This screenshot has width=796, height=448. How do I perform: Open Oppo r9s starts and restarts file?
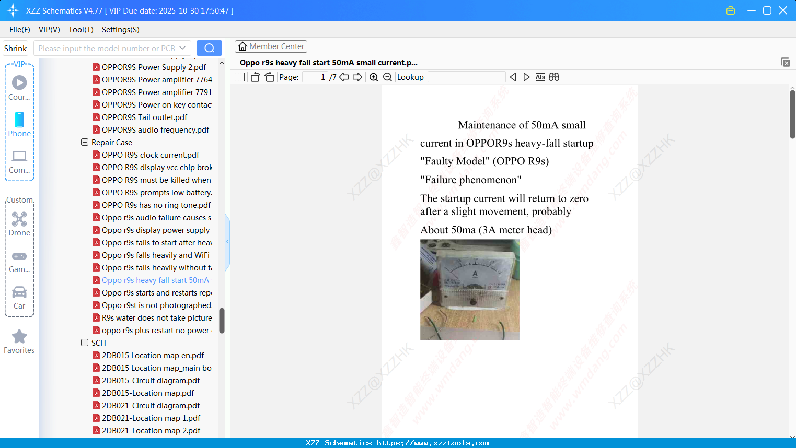tap(153, 292)
